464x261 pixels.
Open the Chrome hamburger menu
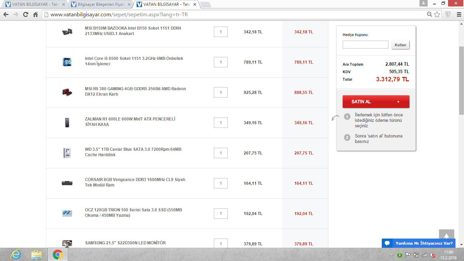(459, 15)
